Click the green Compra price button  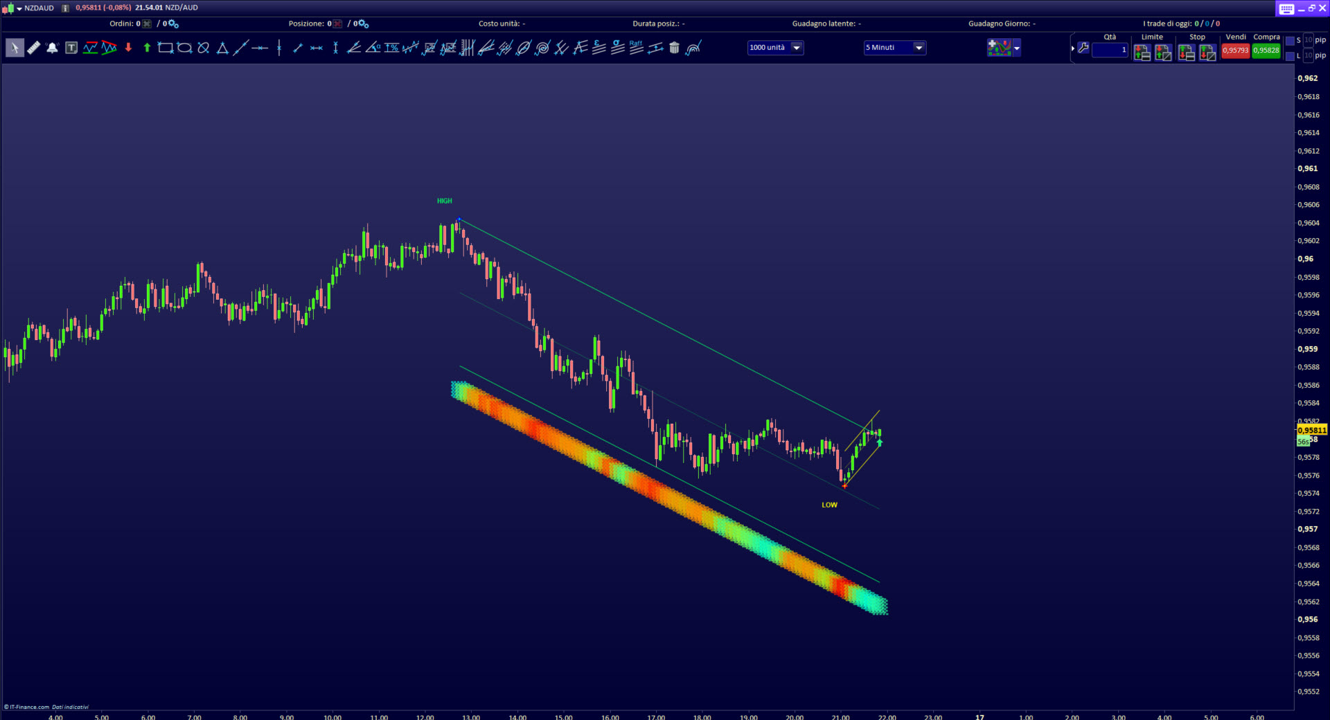tap(1266, 51)
